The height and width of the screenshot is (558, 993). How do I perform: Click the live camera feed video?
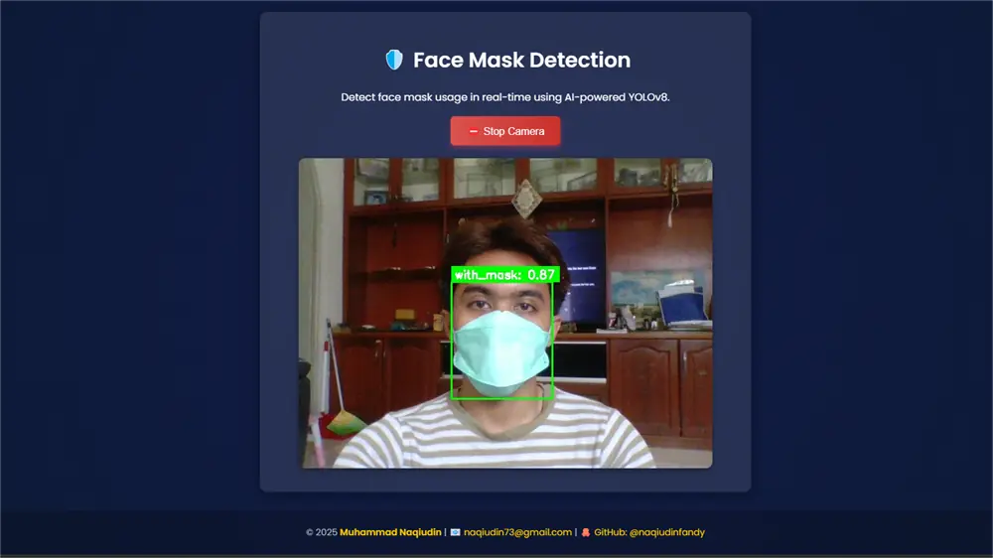505,313
